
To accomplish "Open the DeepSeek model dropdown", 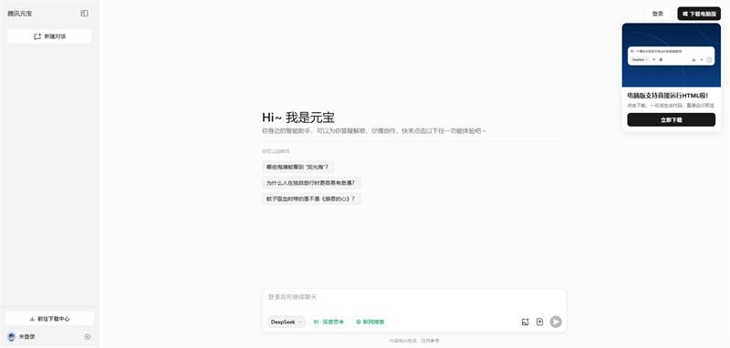I will point(286,322).
